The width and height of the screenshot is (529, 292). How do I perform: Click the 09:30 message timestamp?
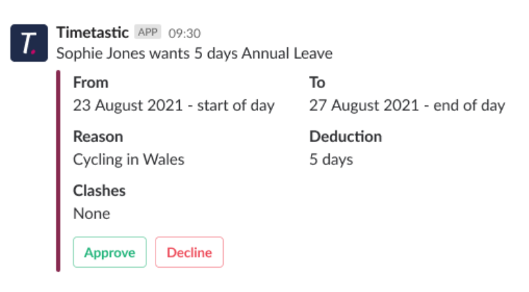pos(185,33)
